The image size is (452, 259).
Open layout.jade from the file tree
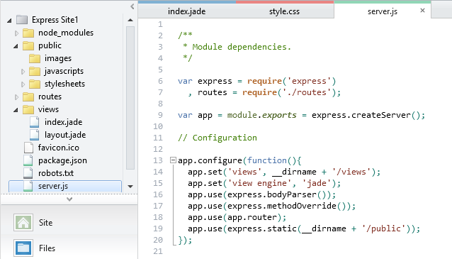click(x=65, y=135)
